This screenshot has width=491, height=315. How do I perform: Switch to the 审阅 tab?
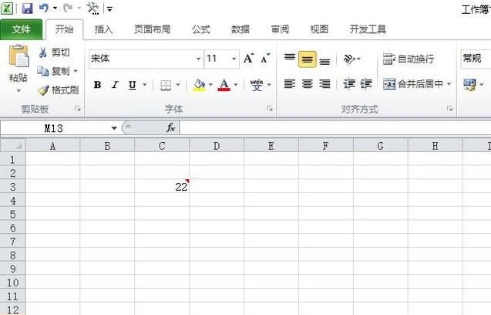(280, 29)
